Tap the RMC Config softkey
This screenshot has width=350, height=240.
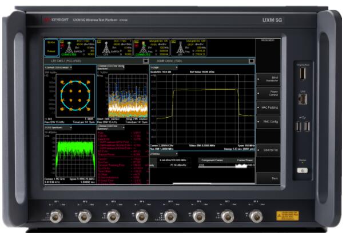tap(268, 122)
